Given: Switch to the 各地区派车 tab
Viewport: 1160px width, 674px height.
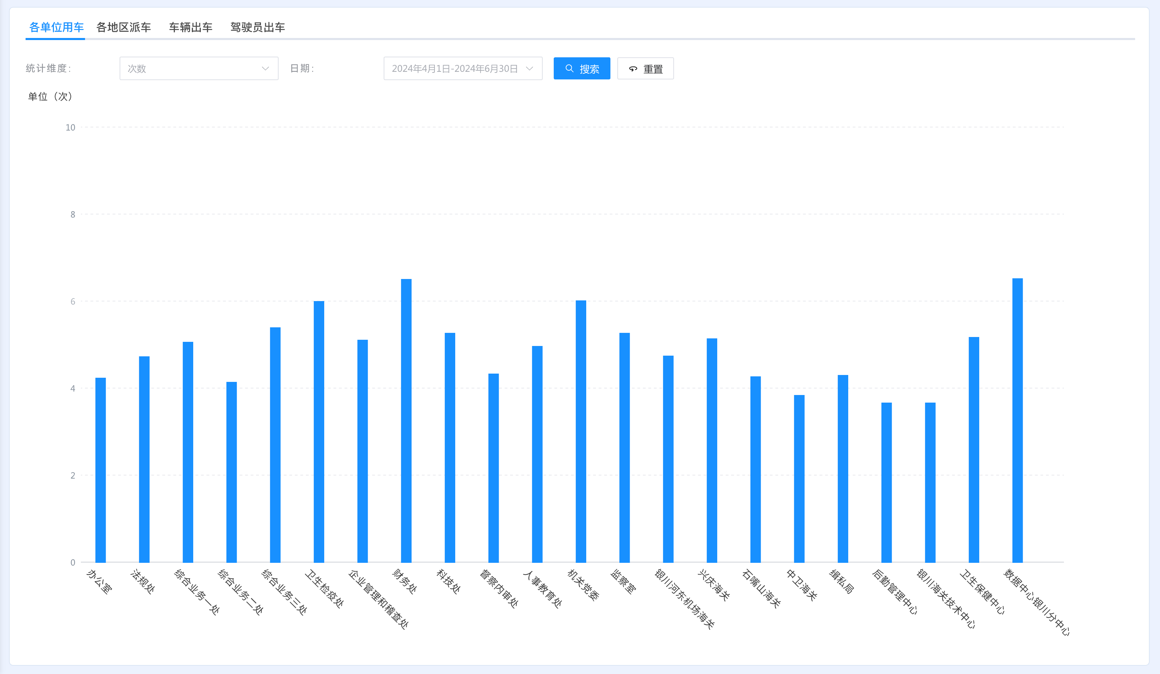Looking at the screenshot, I should point(123,28).
